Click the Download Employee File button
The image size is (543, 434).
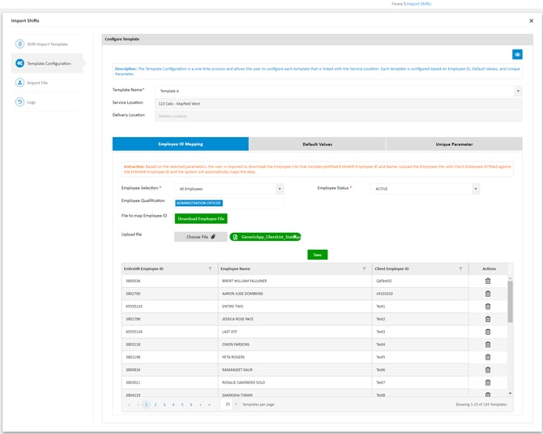[x=201, y=219]
